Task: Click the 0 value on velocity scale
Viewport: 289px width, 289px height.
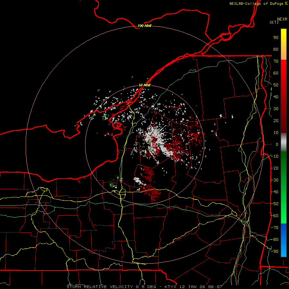Action: tap(277, 144)
